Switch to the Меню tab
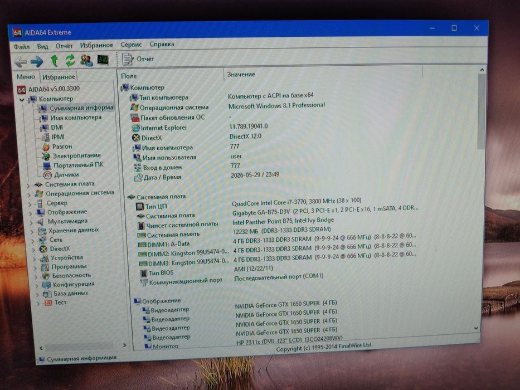 coord(26,77)
